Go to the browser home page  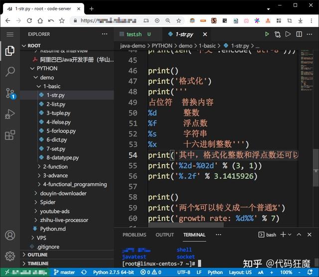pyautogui.click(x=40, y=20)
